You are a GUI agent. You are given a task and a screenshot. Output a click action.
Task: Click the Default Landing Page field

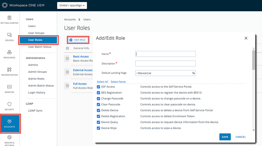165,73
